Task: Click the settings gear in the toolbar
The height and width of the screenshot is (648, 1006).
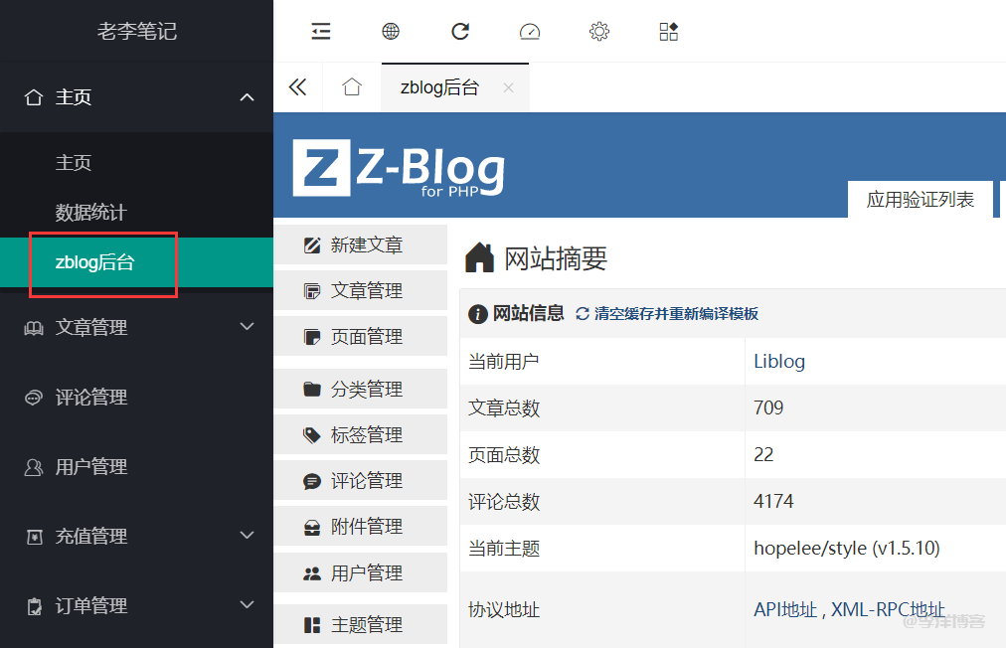Action: pos(598,31)
